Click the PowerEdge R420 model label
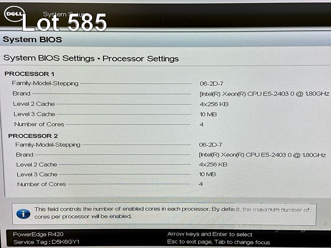 38,234
